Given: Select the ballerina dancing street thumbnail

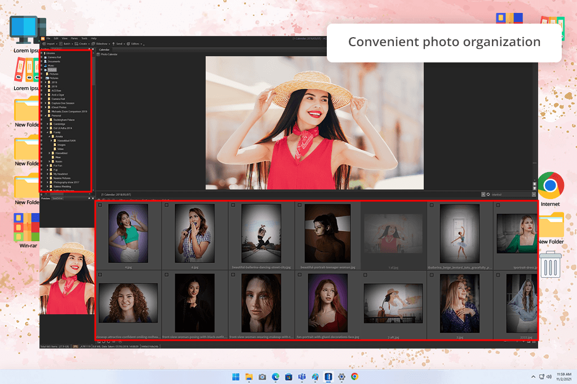Looking at the screenshot, I should 261,233.
